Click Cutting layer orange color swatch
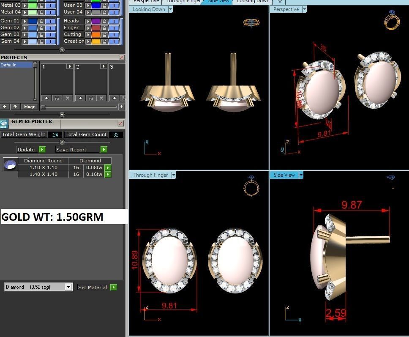Screen dimensions: 409x337 coord(96,34)
